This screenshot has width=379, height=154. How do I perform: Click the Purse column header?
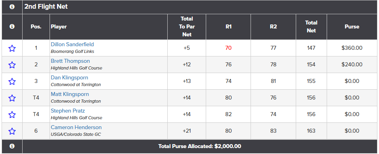[352, 27]
